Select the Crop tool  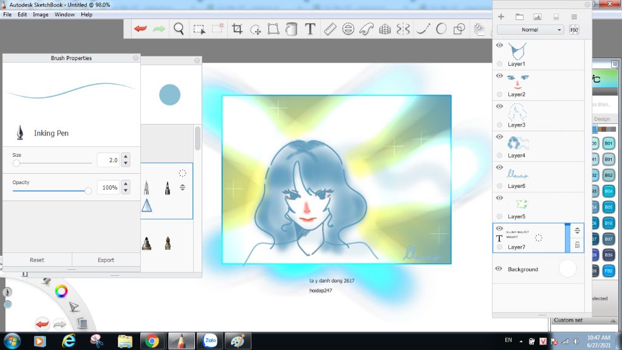pos(238,29)
